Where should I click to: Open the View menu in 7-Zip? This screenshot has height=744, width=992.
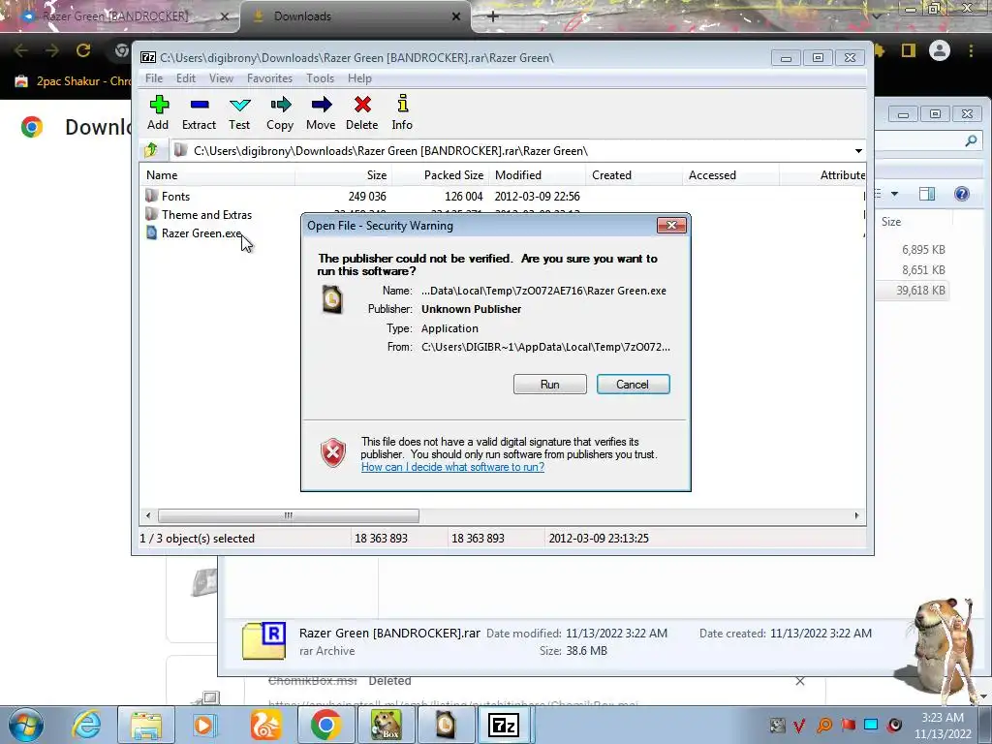(221, 77)
